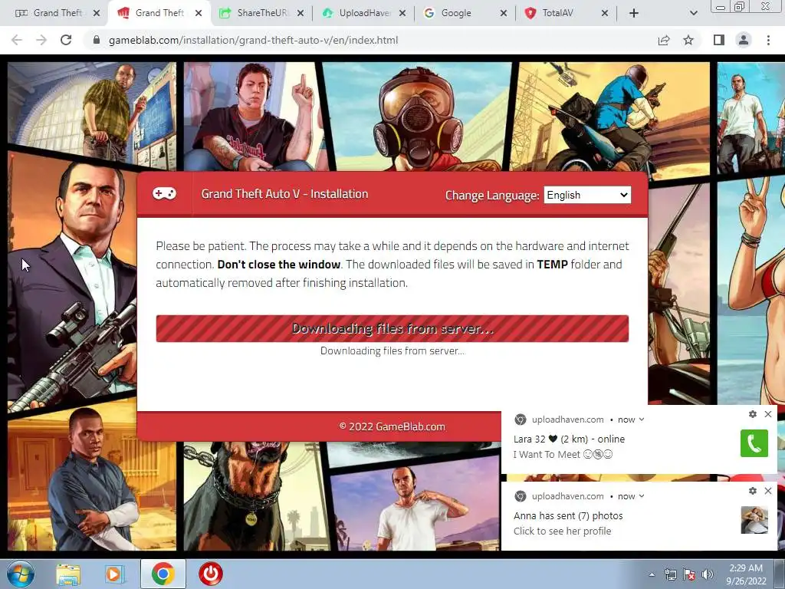
Task: Click the GameBlab.com footer link
Action: click(411, 426)
